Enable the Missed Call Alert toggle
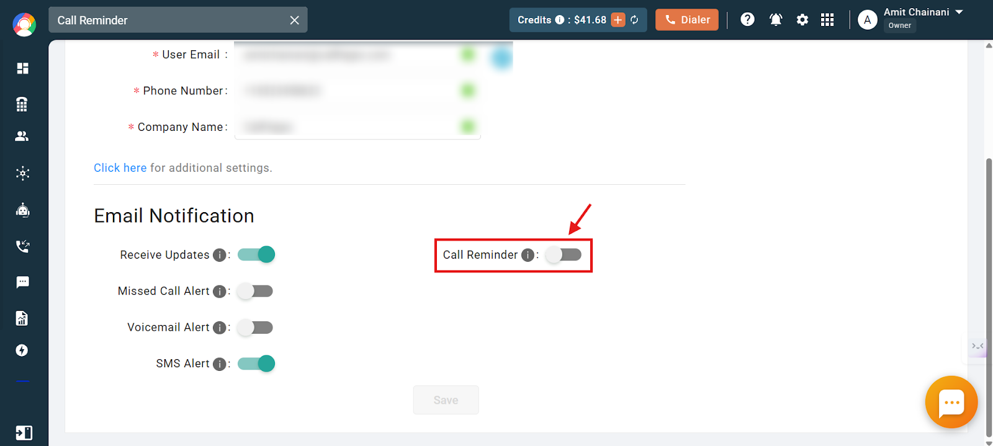The height and width of the screenshot is (446, 993). click(255, 291)
